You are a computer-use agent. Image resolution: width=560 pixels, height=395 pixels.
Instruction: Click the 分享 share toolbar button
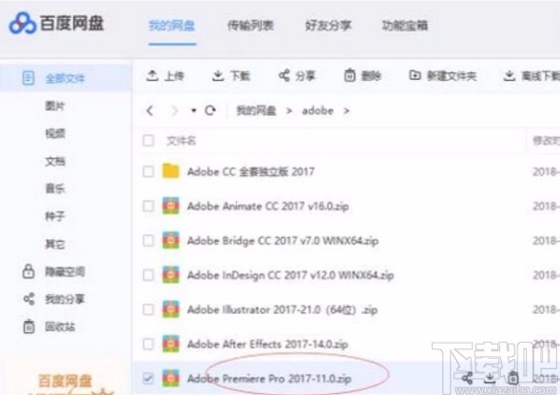click(298, 76)
